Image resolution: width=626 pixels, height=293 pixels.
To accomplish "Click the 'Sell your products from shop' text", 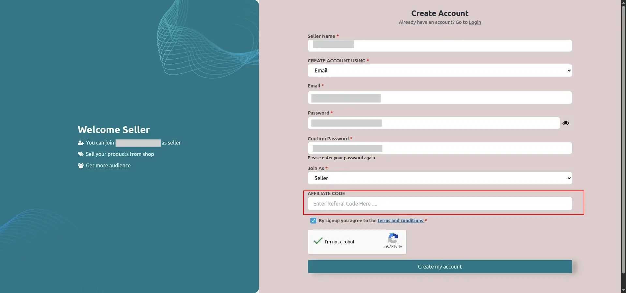I will click(120, 154).
